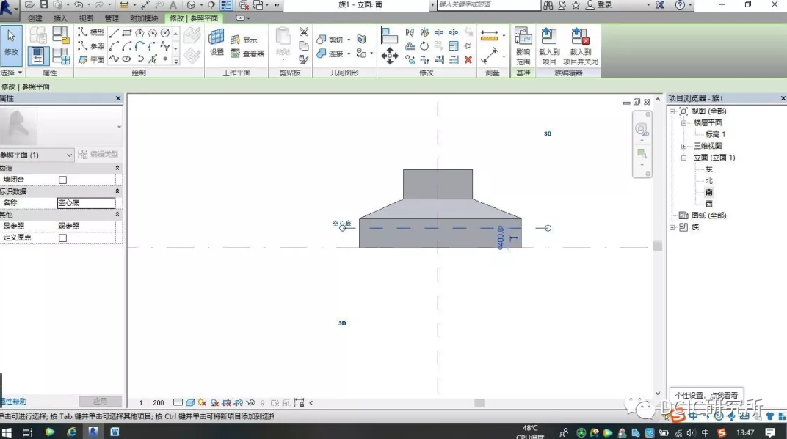The height and width of the screenshot is (439, 787).
Task: Click the Crop View icon in view control bar
Action: click(226, 402)
